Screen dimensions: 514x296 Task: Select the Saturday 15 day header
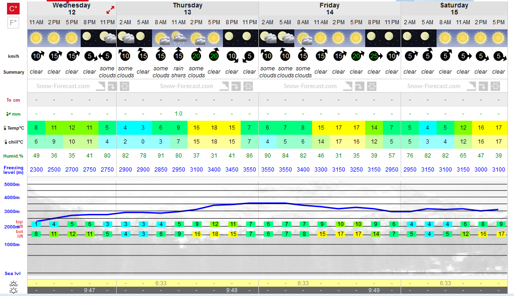coord(454,9)
